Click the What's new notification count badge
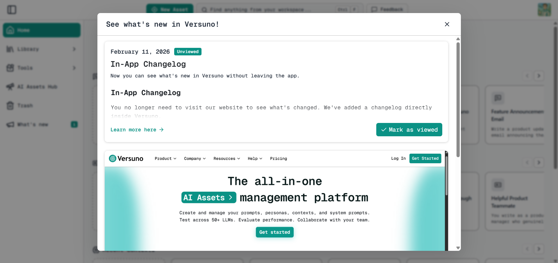This screenshot has width=558, height=263. coord(74,124)
